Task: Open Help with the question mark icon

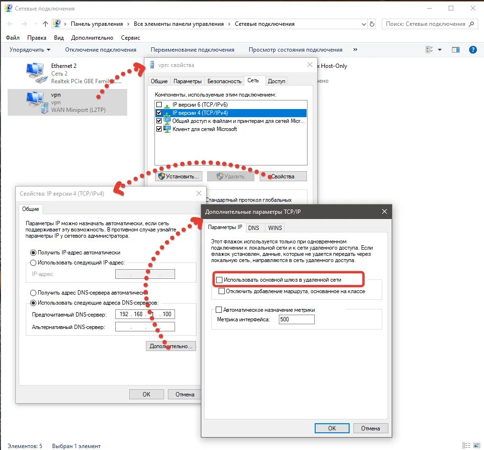Action: click(x=473, y=49)
